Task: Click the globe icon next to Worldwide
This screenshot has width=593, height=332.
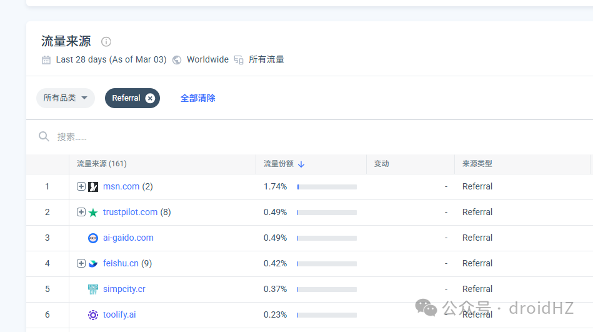Action: tap(177, 60)
